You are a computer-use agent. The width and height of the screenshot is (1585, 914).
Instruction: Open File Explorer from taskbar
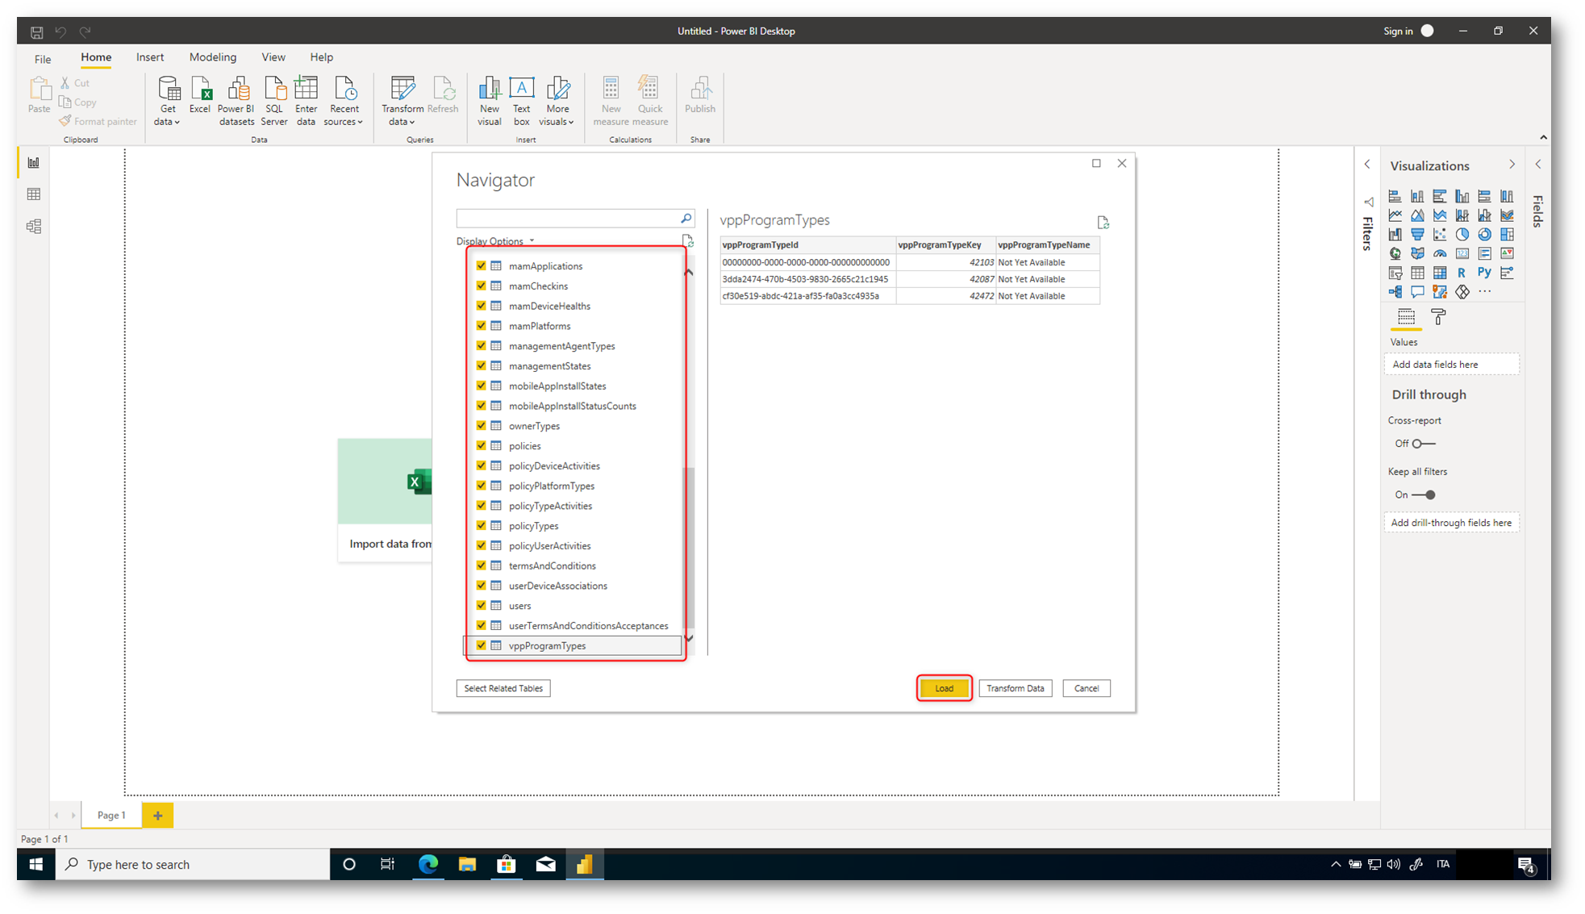pyautogui.click(x=467, y=864)
